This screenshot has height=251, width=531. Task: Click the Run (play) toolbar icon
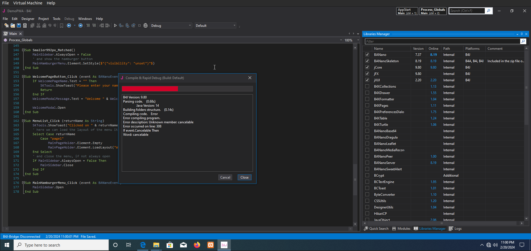pyautogui.click(x=115, y=25)
